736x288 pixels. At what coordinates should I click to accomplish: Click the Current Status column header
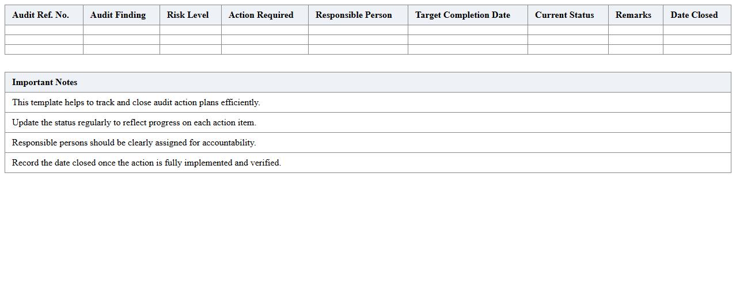click(564, 15)
